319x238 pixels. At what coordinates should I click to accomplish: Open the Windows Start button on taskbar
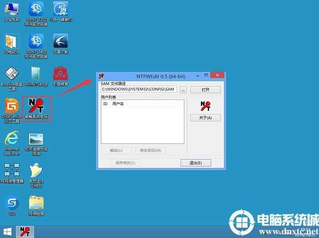(x=7, y=232)
